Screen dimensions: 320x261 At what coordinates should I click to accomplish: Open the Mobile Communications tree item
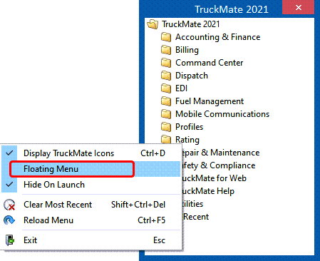tap(222, 114)
